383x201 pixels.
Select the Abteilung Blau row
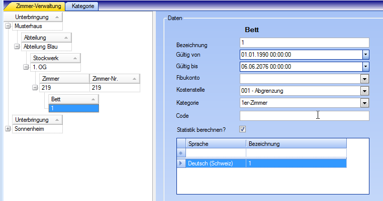click(46, 47)
